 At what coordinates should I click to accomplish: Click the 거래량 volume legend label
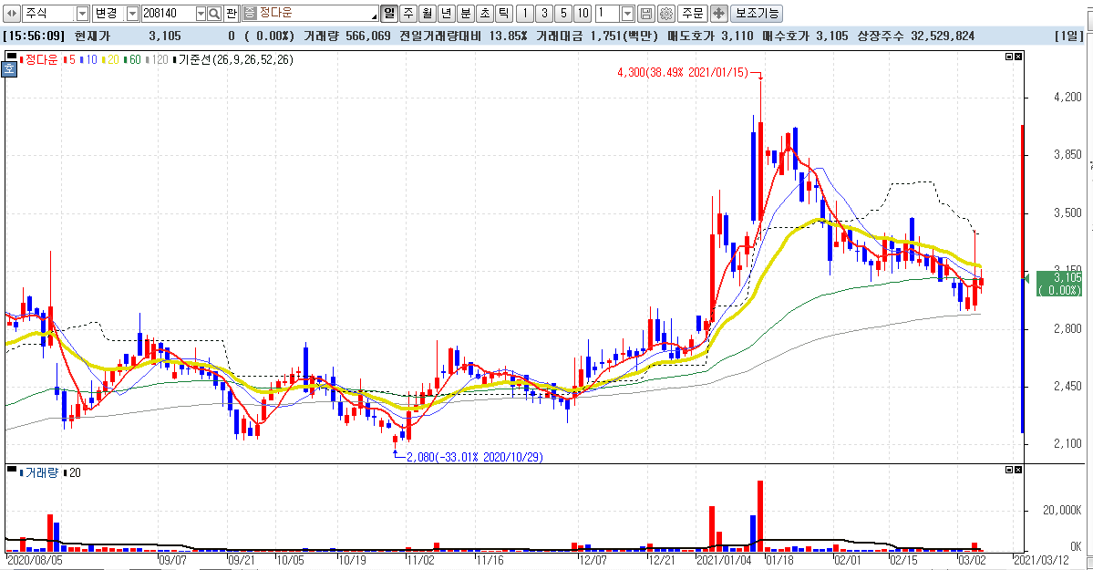40,473
